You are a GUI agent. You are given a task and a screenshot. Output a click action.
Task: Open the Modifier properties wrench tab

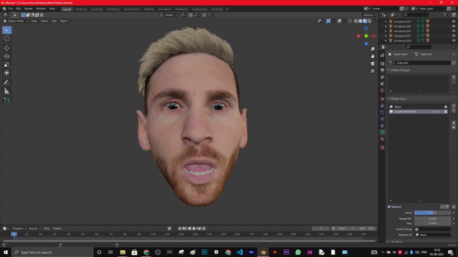point(382,106)
